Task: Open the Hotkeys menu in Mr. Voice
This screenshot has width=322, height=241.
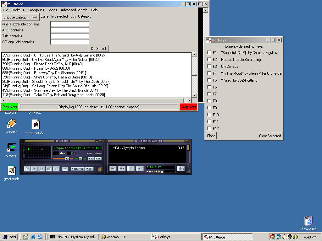Action: 18,10
